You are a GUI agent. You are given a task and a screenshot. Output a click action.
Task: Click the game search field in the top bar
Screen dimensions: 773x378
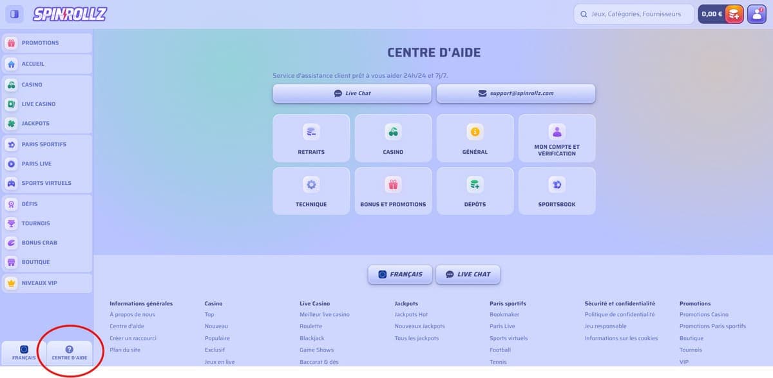coord(633,14)
